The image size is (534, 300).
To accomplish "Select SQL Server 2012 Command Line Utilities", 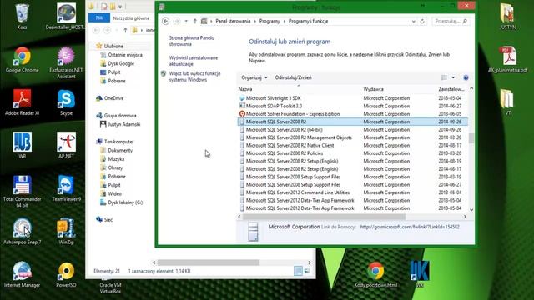I will [352, 192].
